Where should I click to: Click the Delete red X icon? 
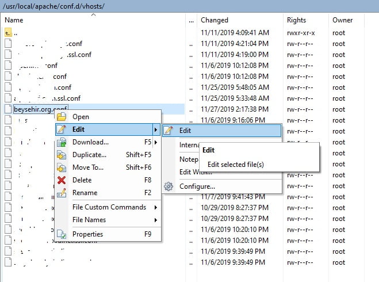click(x=62, y=180)
